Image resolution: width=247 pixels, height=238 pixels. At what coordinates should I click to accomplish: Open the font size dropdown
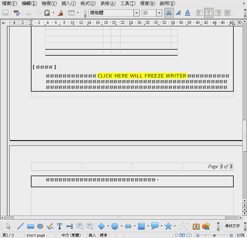pos(159,13)
